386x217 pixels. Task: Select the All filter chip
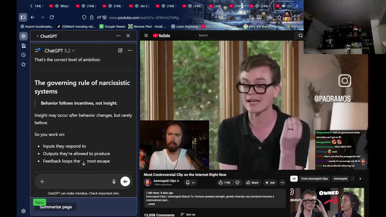click(x=294, y=178)
